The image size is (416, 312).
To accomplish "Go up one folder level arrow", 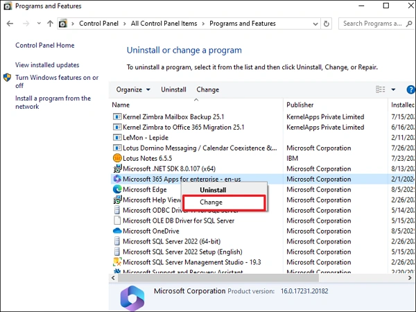I will (x=50, y=24).
